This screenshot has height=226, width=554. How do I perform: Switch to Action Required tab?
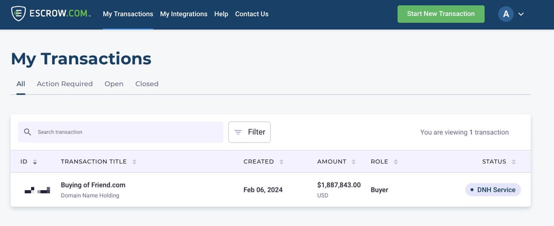(x=64, y=84)
